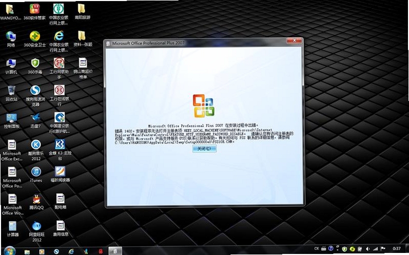Launch 搜狗高速浏览器 from the desktop

(35, 96)
